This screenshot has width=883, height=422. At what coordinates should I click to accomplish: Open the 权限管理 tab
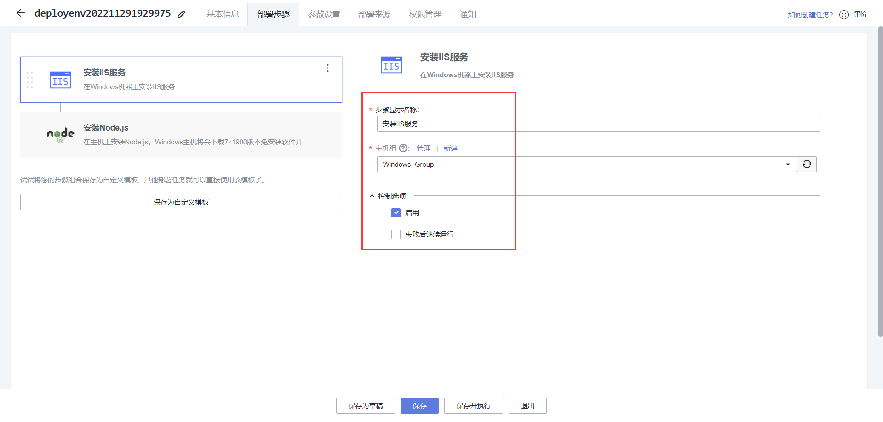[424, 14]
